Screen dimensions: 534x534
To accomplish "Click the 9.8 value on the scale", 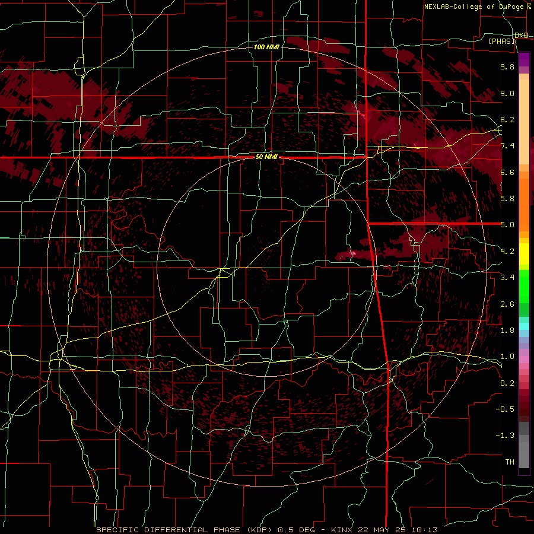I will pyautogui.click(x=507, y=66).
